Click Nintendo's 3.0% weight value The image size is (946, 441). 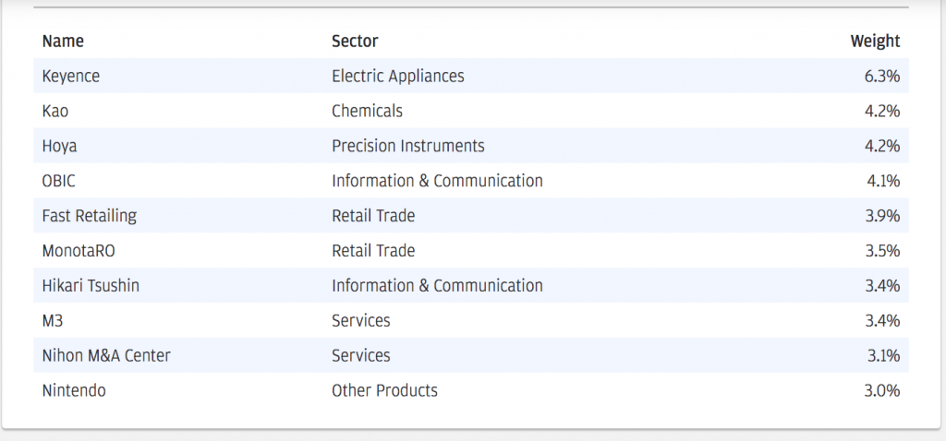tap(882, 390)
